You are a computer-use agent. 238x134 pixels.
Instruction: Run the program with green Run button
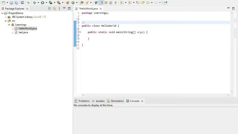(42, 3)
